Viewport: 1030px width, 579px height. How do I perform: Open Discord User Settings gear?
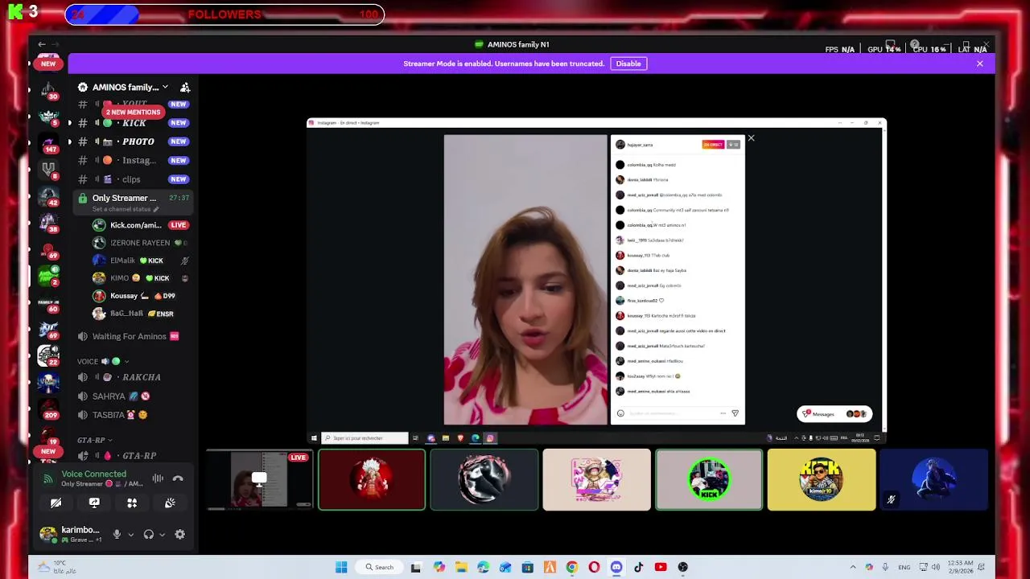[x=179, y=535]
